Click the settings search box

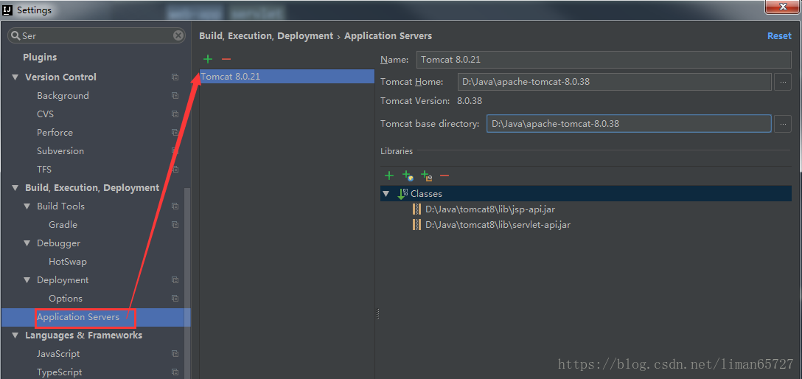96,35
